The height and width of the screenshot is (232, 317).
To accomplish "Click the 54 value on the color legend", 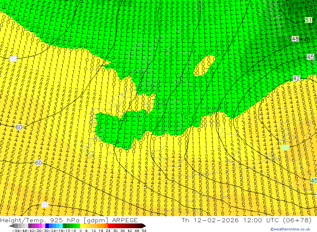I will (x=144, y=231).
